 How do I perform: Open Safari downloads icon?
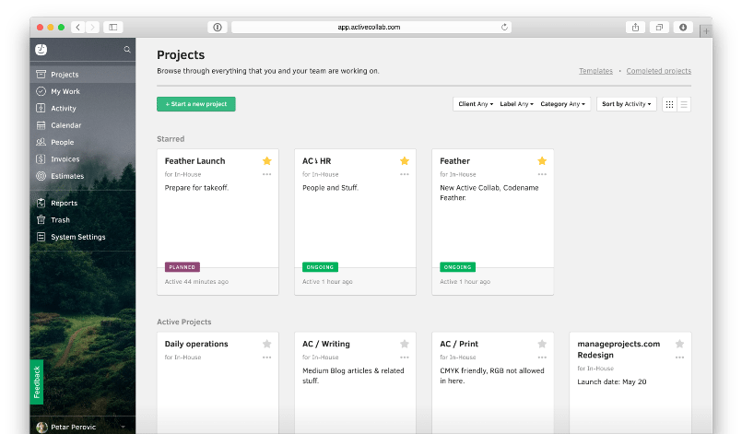683,27
